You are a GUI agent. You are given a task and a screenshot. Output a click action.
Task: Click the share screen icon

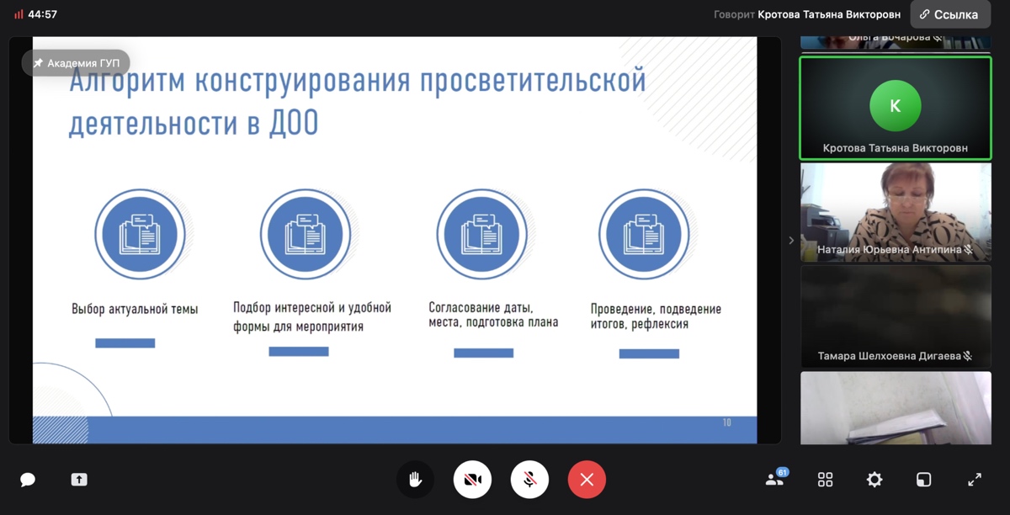(x=79, y=480)
